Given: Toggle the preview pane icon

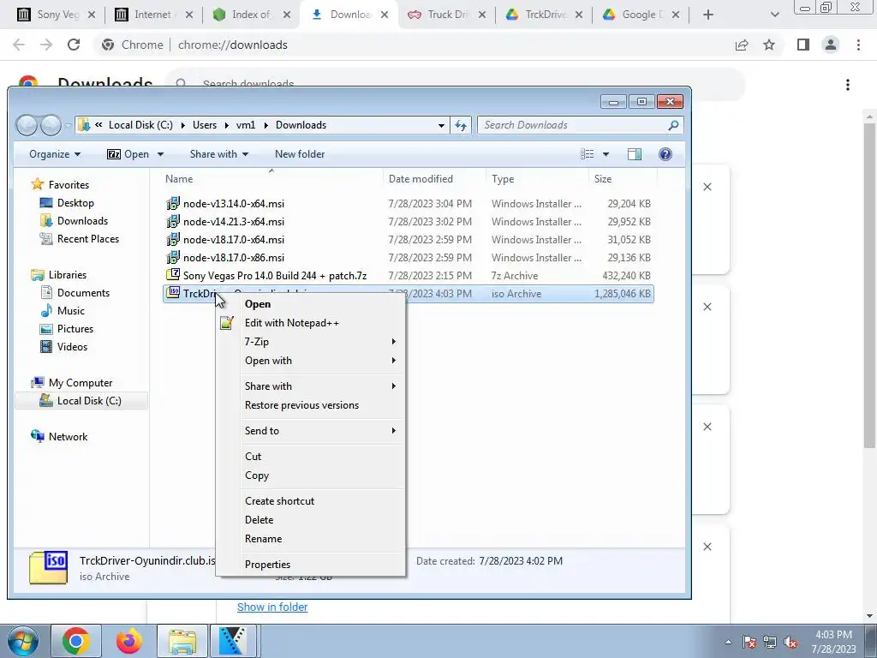Looking at the screenshot, I should point(635,154).
